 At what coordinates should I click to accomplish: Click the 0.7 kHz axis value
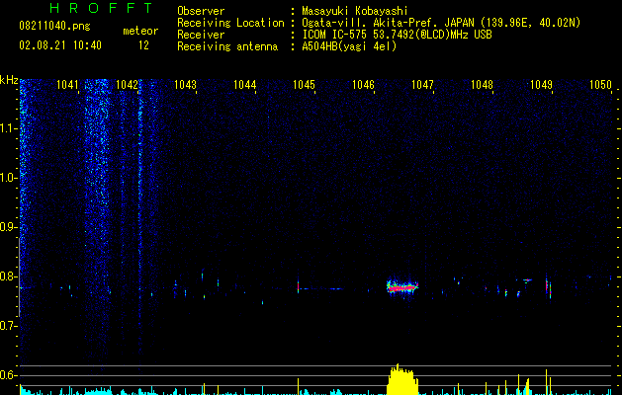tap(8, 326)
